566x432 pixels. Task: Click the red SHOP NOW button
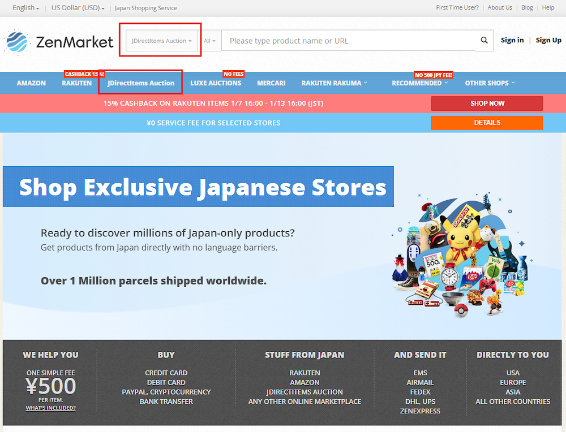487,103
